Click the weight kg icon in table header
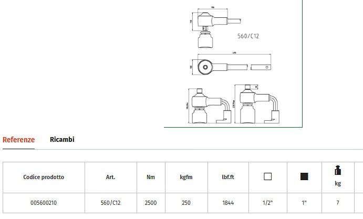The image size is (363, 219). point(338,171)
